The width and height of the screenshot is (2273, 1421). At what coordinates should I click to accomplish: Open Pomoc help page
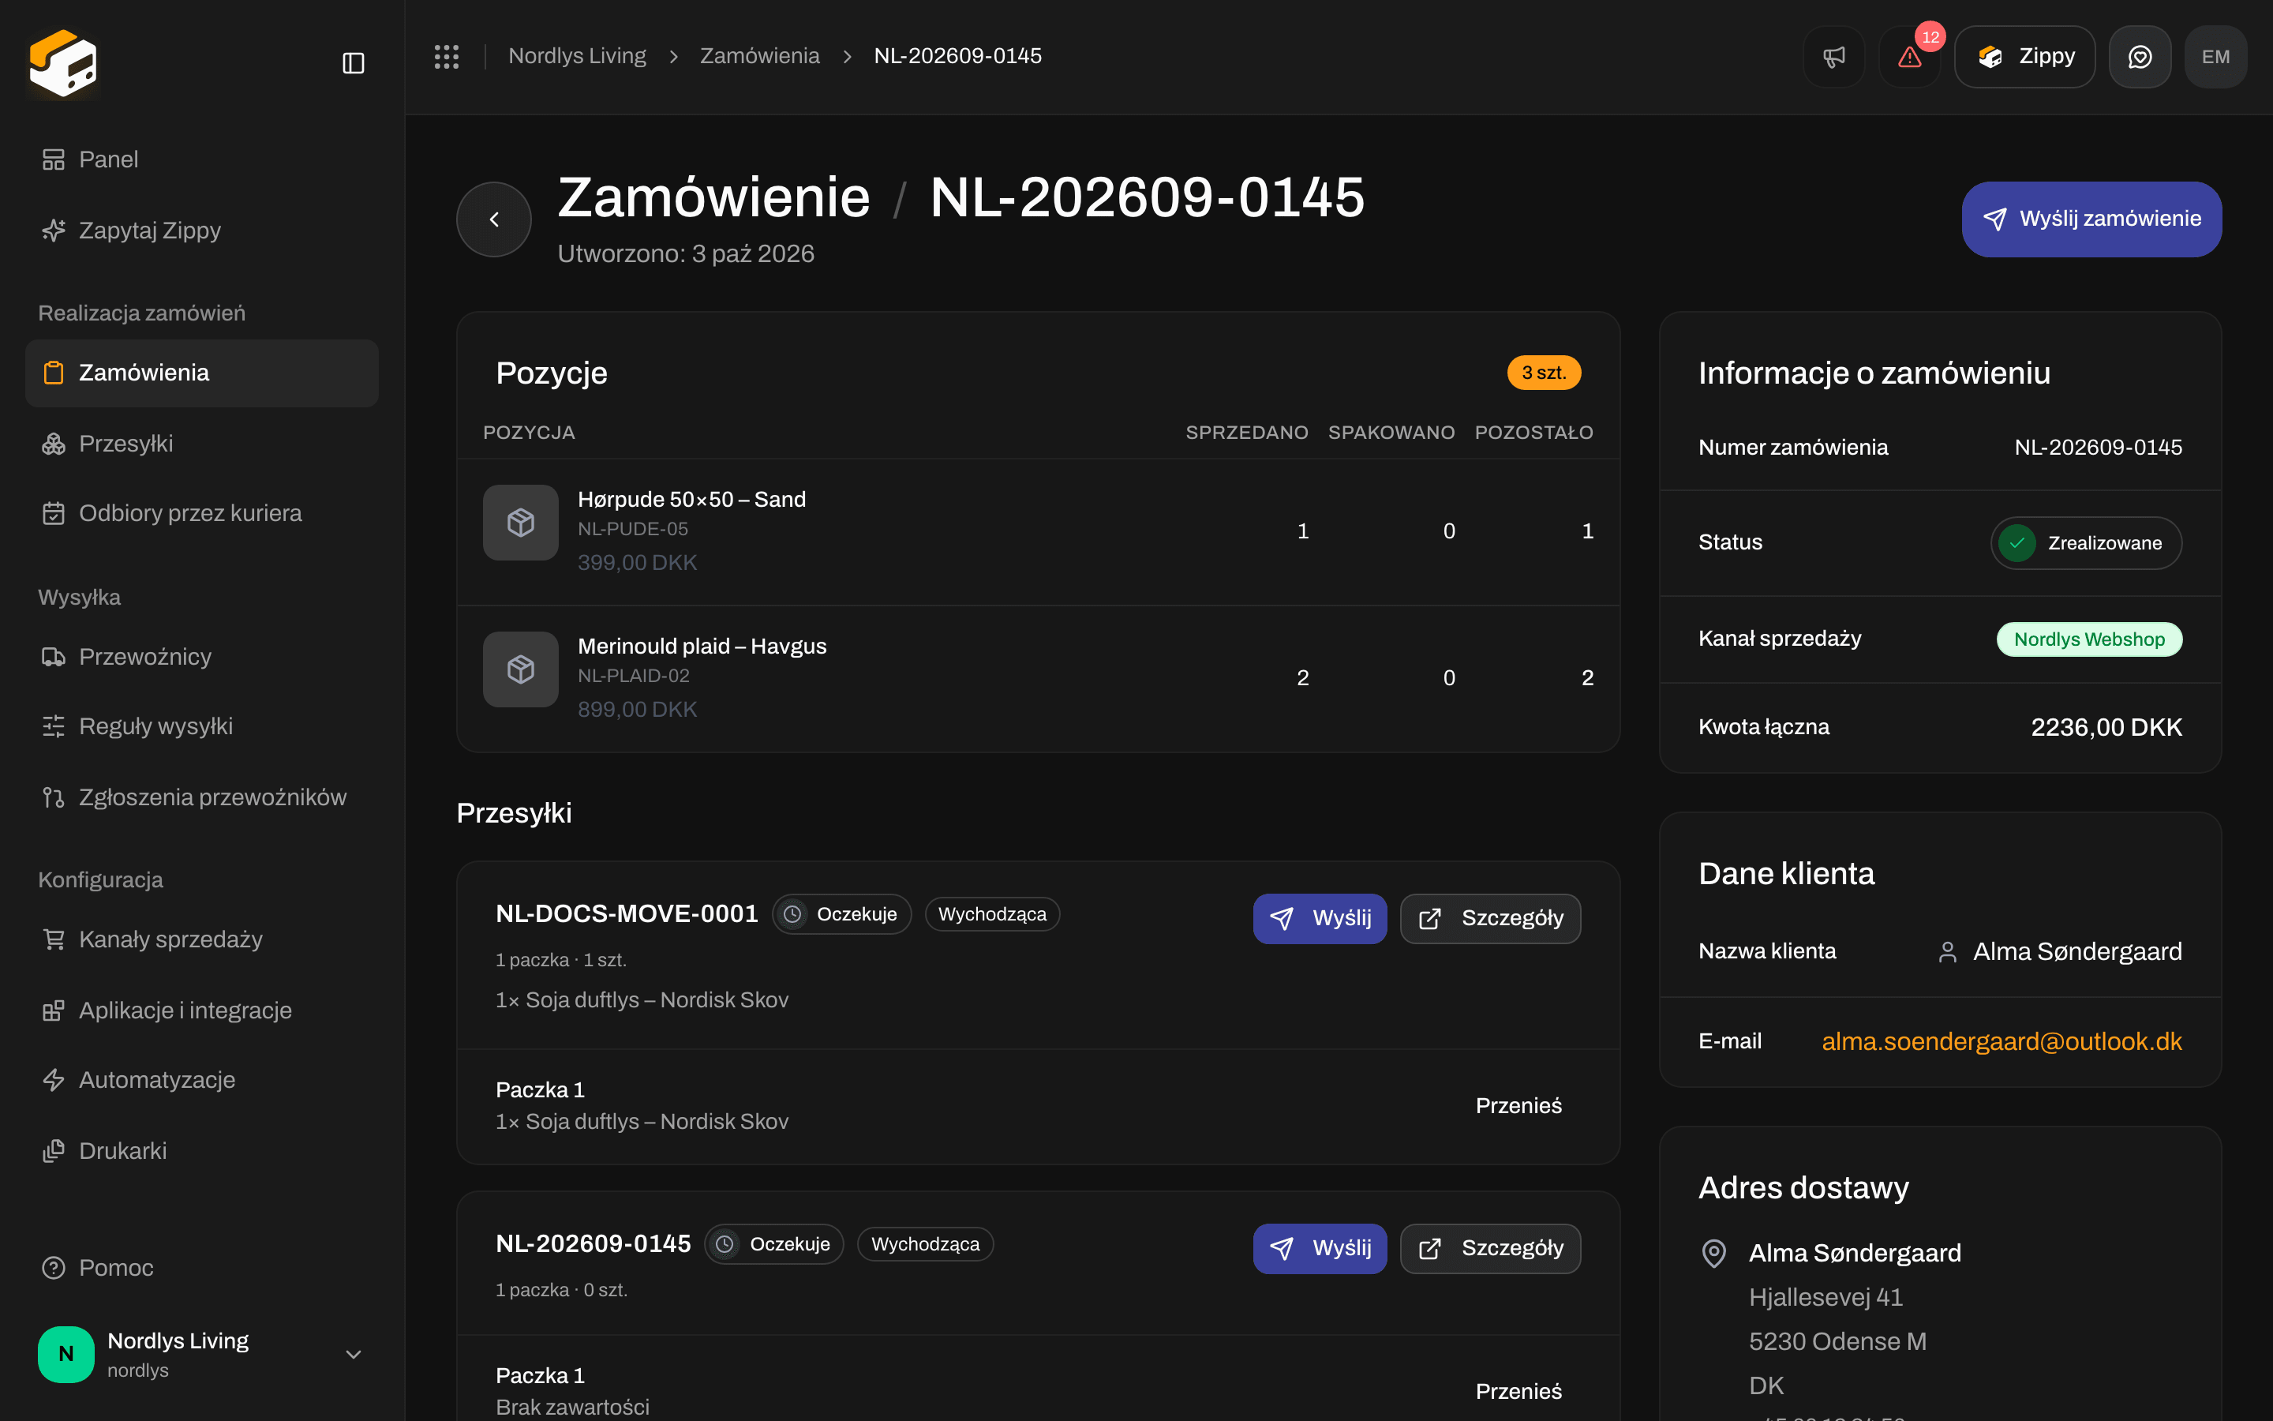[x=202, y=1268]
